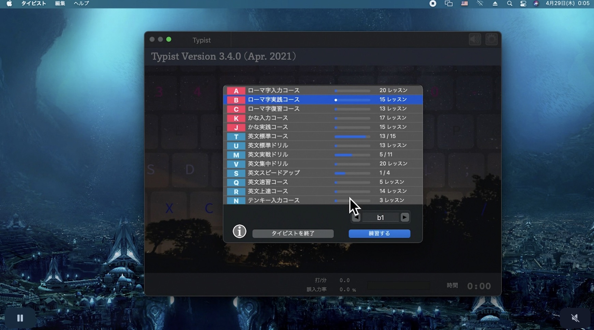This screenshot has height=330, width=594.
Task: Select course letter M badge icon
Action: click(x=236, y=155)
